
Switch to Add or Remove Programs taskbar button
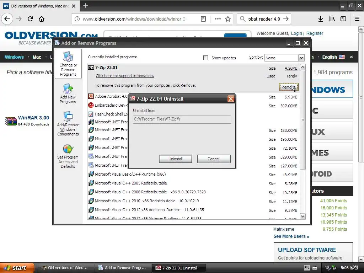[123, 268]
